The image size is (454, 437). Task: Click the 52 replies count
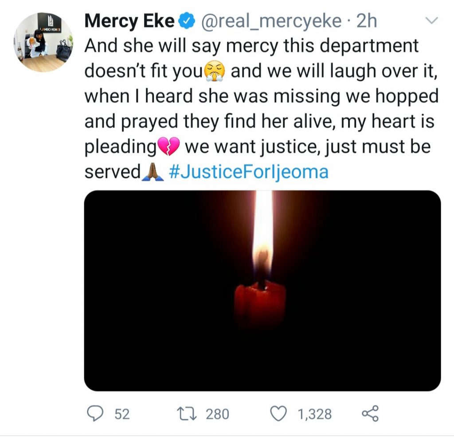[122, 414]
